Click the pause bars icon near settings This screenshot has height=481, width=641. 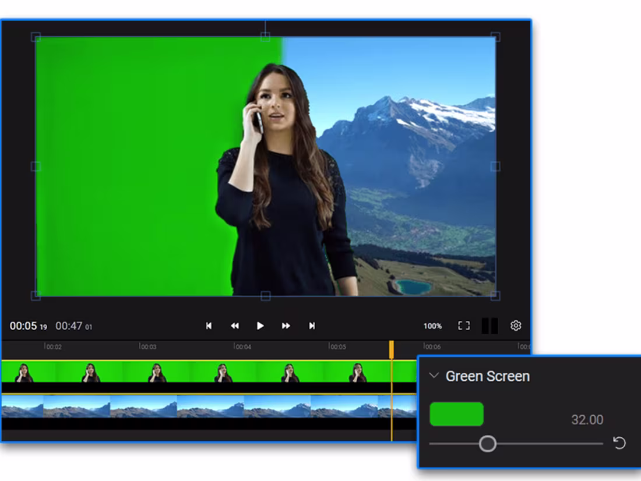490,326
